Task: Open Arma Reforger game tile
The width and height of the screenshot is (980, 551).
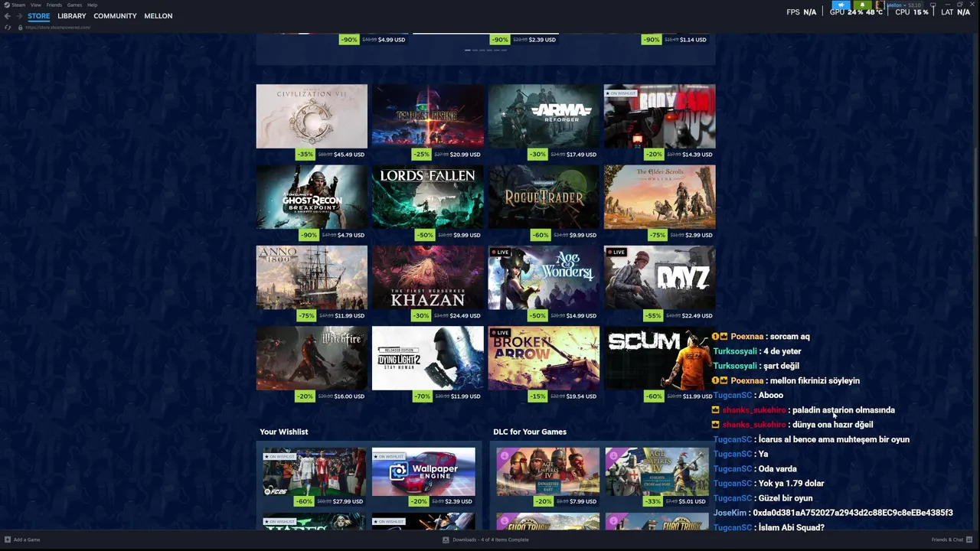Action: tap(544, 116)
